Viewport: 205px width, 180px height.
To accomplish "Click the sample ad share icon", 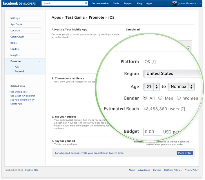I will [188, 48].
